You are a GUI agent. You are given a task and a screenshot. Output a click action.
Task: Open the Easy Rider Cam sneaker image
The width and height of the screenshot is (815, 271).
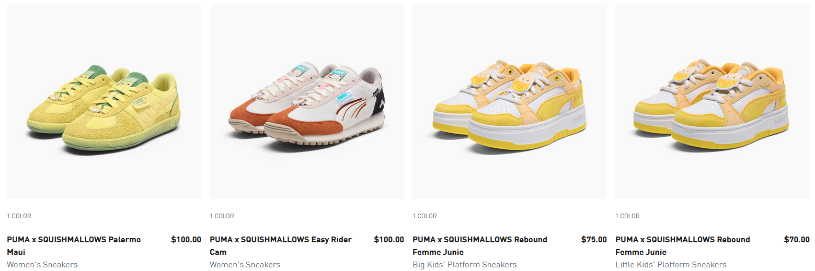[307, 102]
